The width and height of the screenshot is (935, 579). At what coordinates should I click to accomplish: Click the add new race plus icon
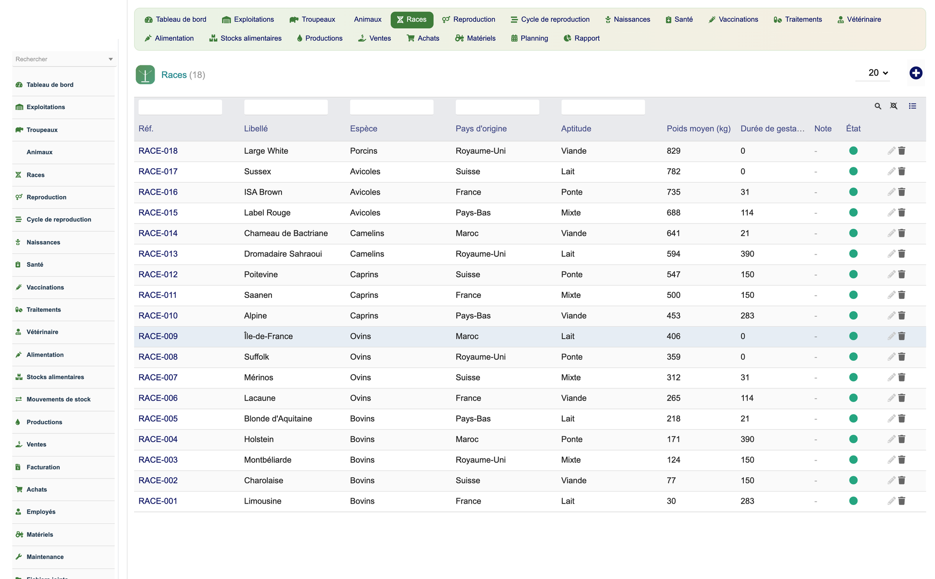pyautogui.click(x=915, y=73)
